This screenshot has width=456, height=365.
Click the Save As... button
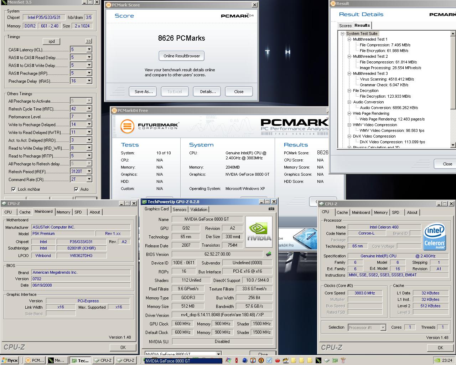144,92
